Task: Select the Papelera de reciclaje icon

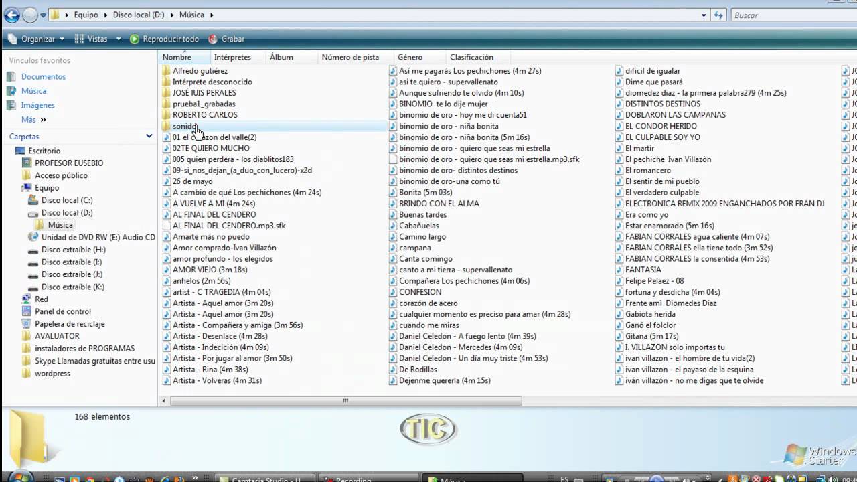Action: [27, 324]
